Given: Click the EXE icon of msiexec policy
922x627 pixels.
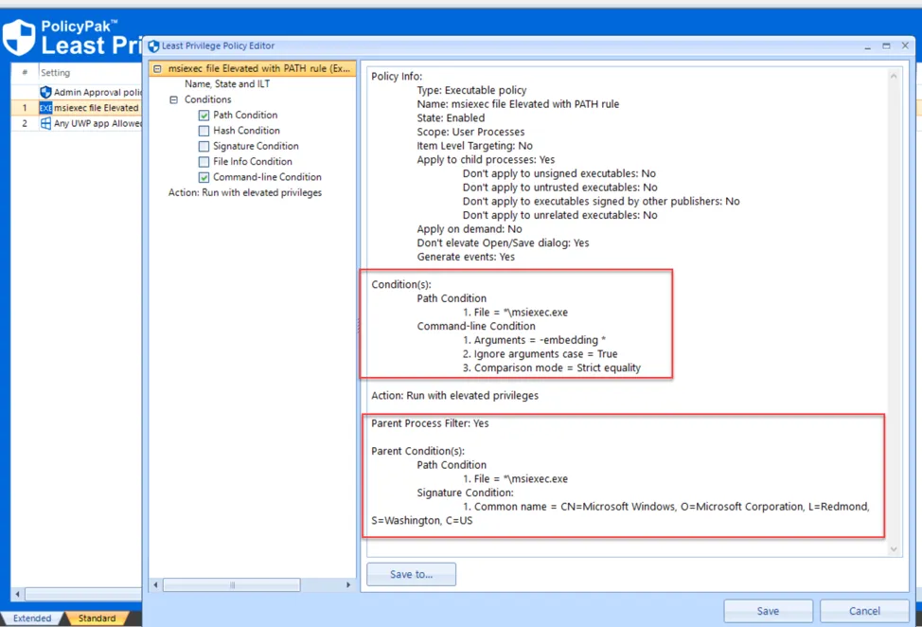Looking at the screenshot, I should coord(45,108).
